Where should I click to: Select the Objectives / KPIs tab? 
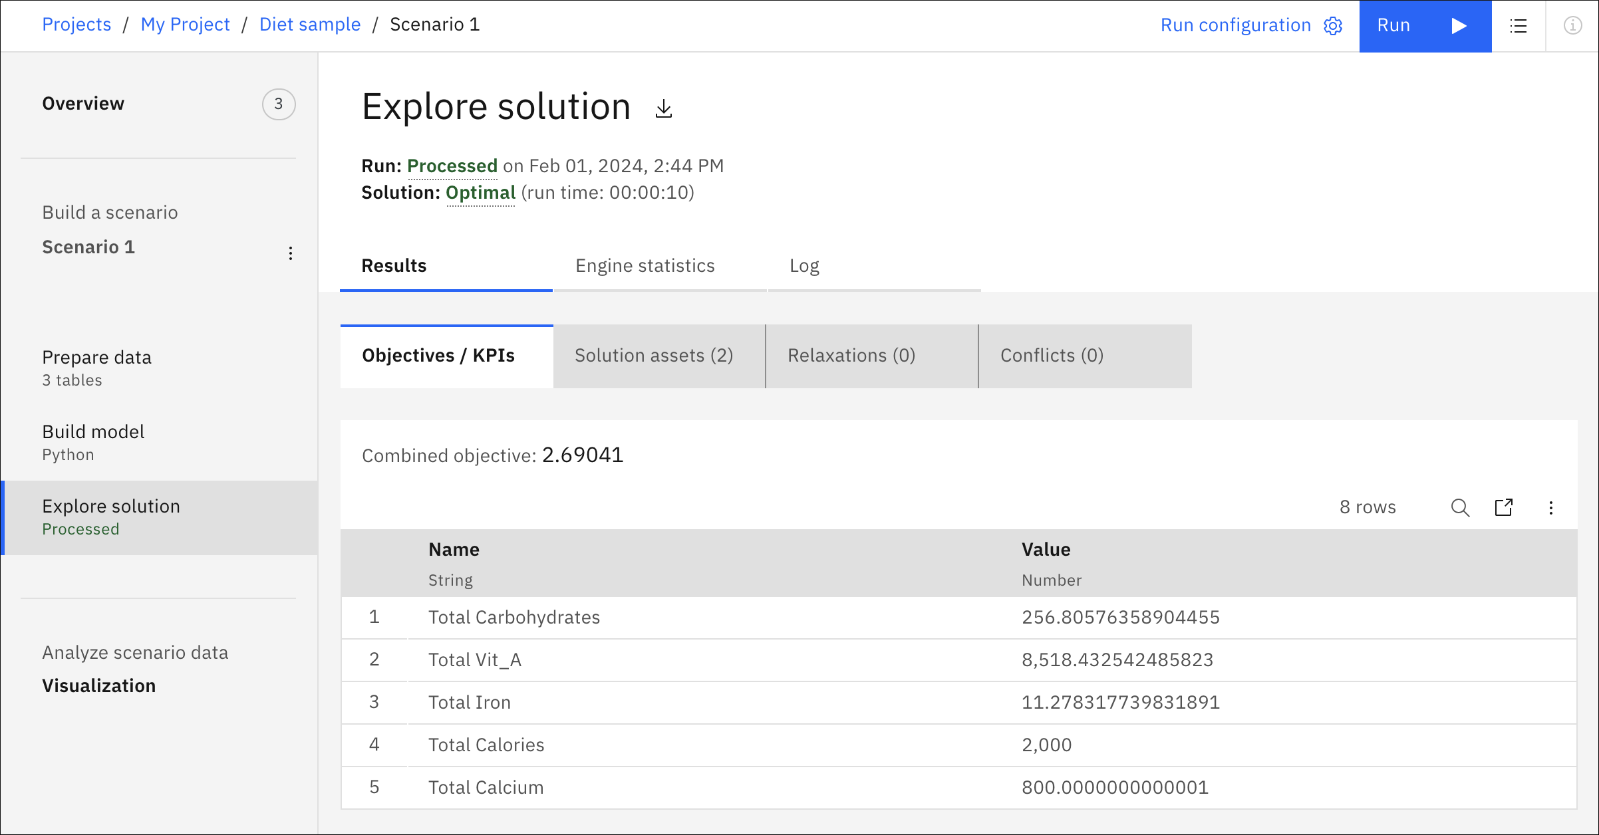click(x=447, y=356)
